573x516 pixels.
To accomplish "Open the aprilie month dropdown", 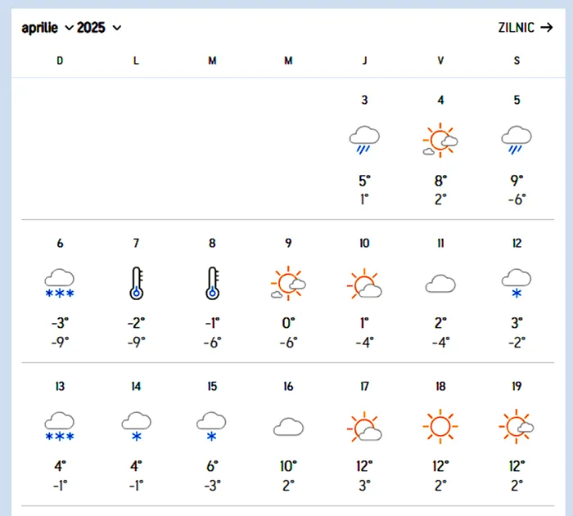I will (47, 28).
